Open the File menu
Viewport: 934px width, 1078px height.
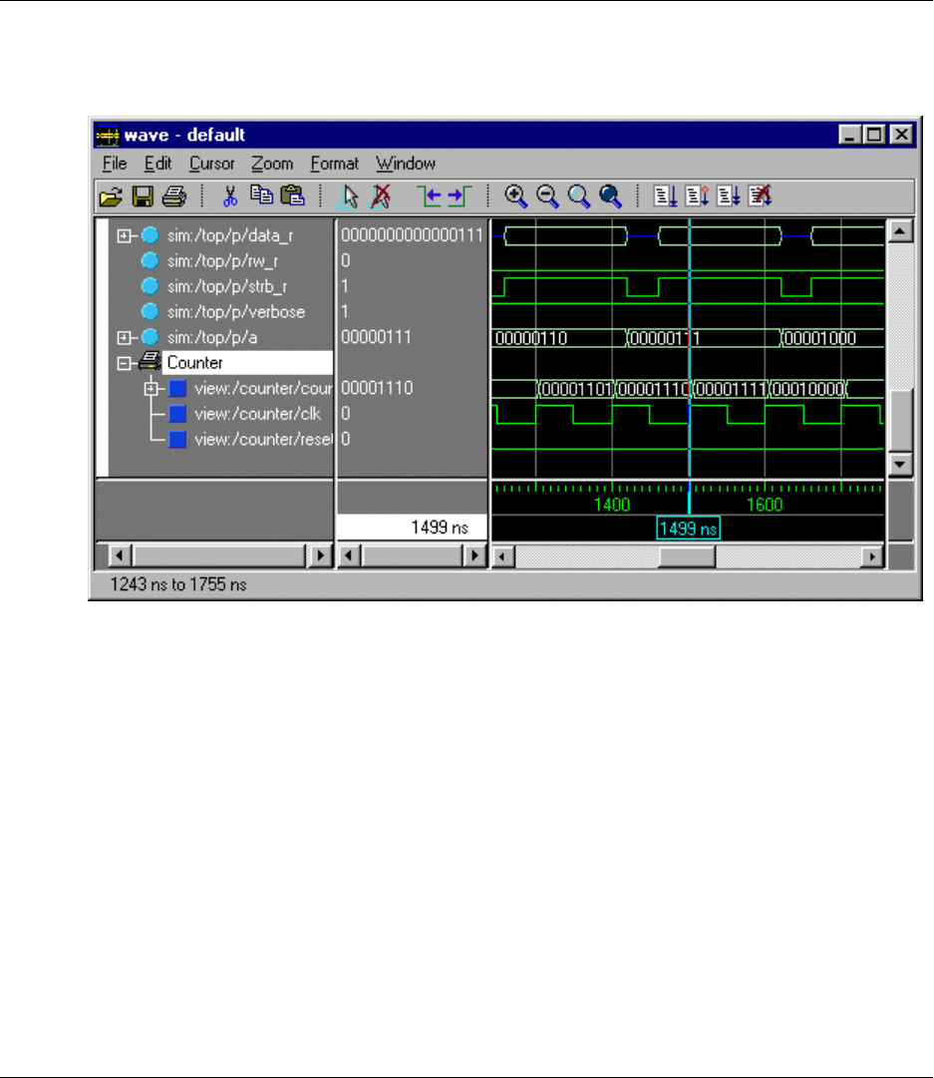coord(115,164)
